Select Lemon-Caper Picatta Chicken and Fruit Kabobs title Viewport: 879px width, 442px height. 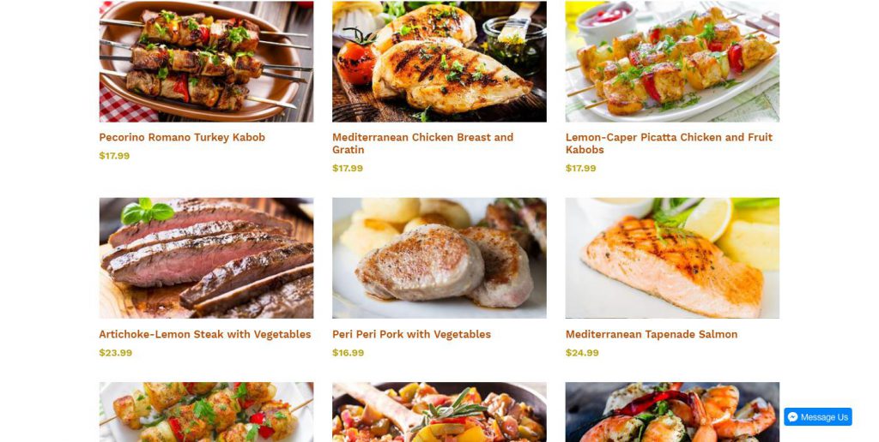[x=669, y=143]
